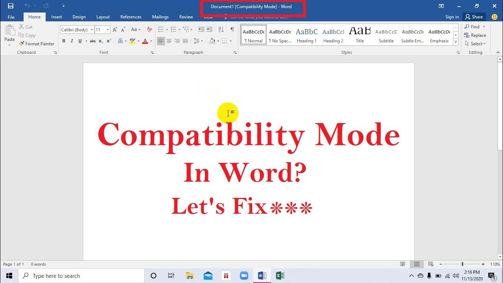This screenshot has width=503, height=283.
Task: Click the Shading paint bucket icon
Action: pos(212,41)
